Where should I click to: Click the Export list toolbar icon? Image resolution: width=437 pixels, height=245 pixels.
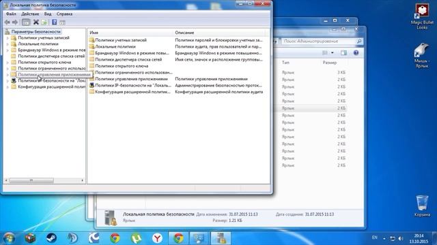[x=44, y=22]
